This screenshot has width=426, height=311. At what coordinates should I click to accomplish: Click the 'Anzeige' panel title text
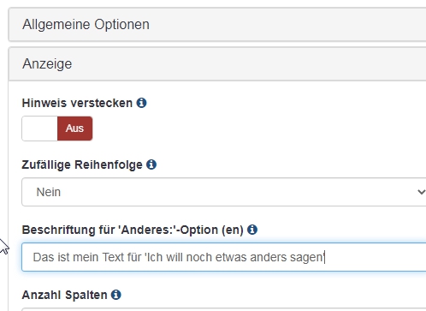click(47, 63)
